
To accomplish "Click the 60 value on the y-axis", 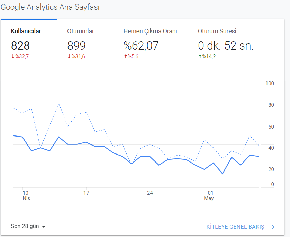I will click(271, 127).
